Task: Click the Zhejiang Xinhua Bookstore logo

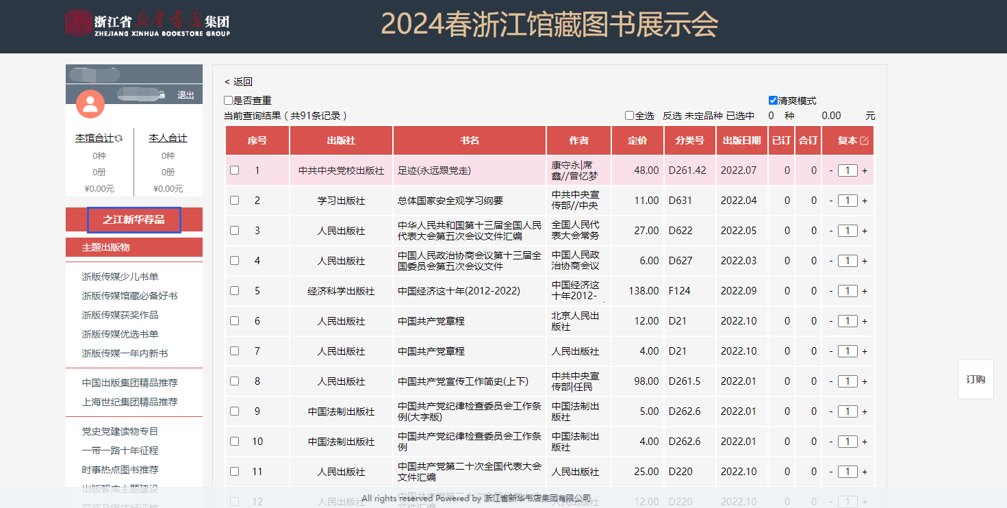Action: tap(148, 24)
